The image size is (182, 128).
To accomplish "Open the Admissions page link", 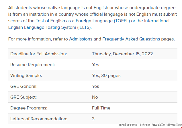I will coord(81,39).
